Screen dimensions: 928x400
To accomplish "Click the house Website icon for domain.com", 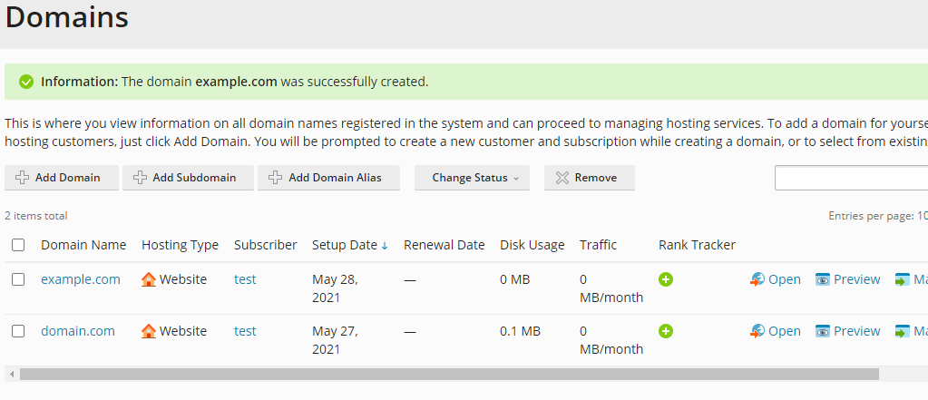I will point(149,331).
